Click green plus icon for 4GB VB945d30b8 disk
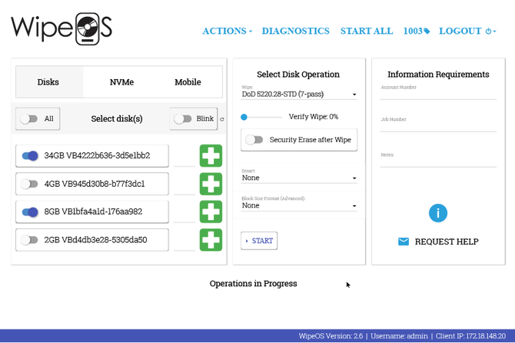Screen dimensions: 515x343 tap(211, 184)
